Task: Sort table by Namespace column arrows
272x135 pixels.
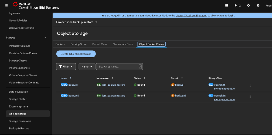Action: pos(113,78)
